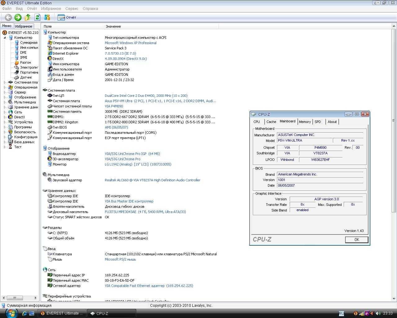Click the sidebar horizontal scrollbar thumb
This screenshot has height=318, width=397.
14,298
